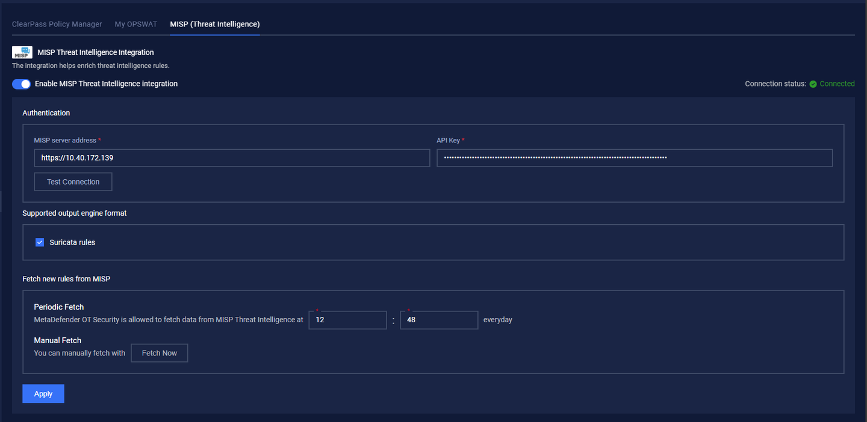This screenshot has width=867, height=422.
Task: Click the MetaDefender OT Security fetch description
Action: click(x=169, y=320)
